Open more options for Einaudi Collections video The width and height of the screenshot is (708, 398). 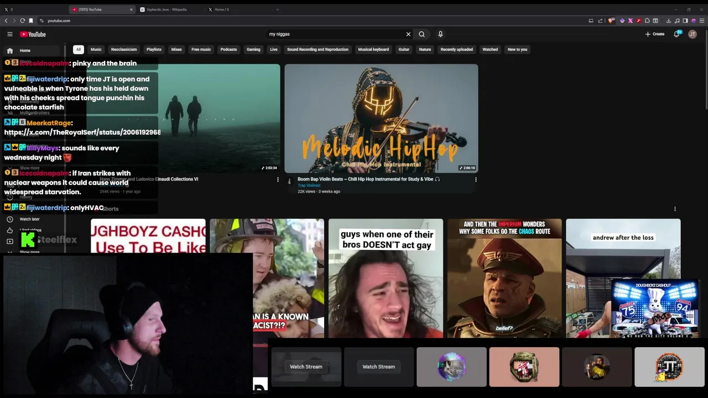tap(278, 179)
